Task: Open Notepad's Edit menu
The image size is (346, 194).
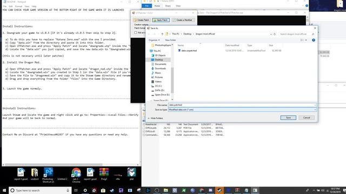Action: click(x=11, y=6)
